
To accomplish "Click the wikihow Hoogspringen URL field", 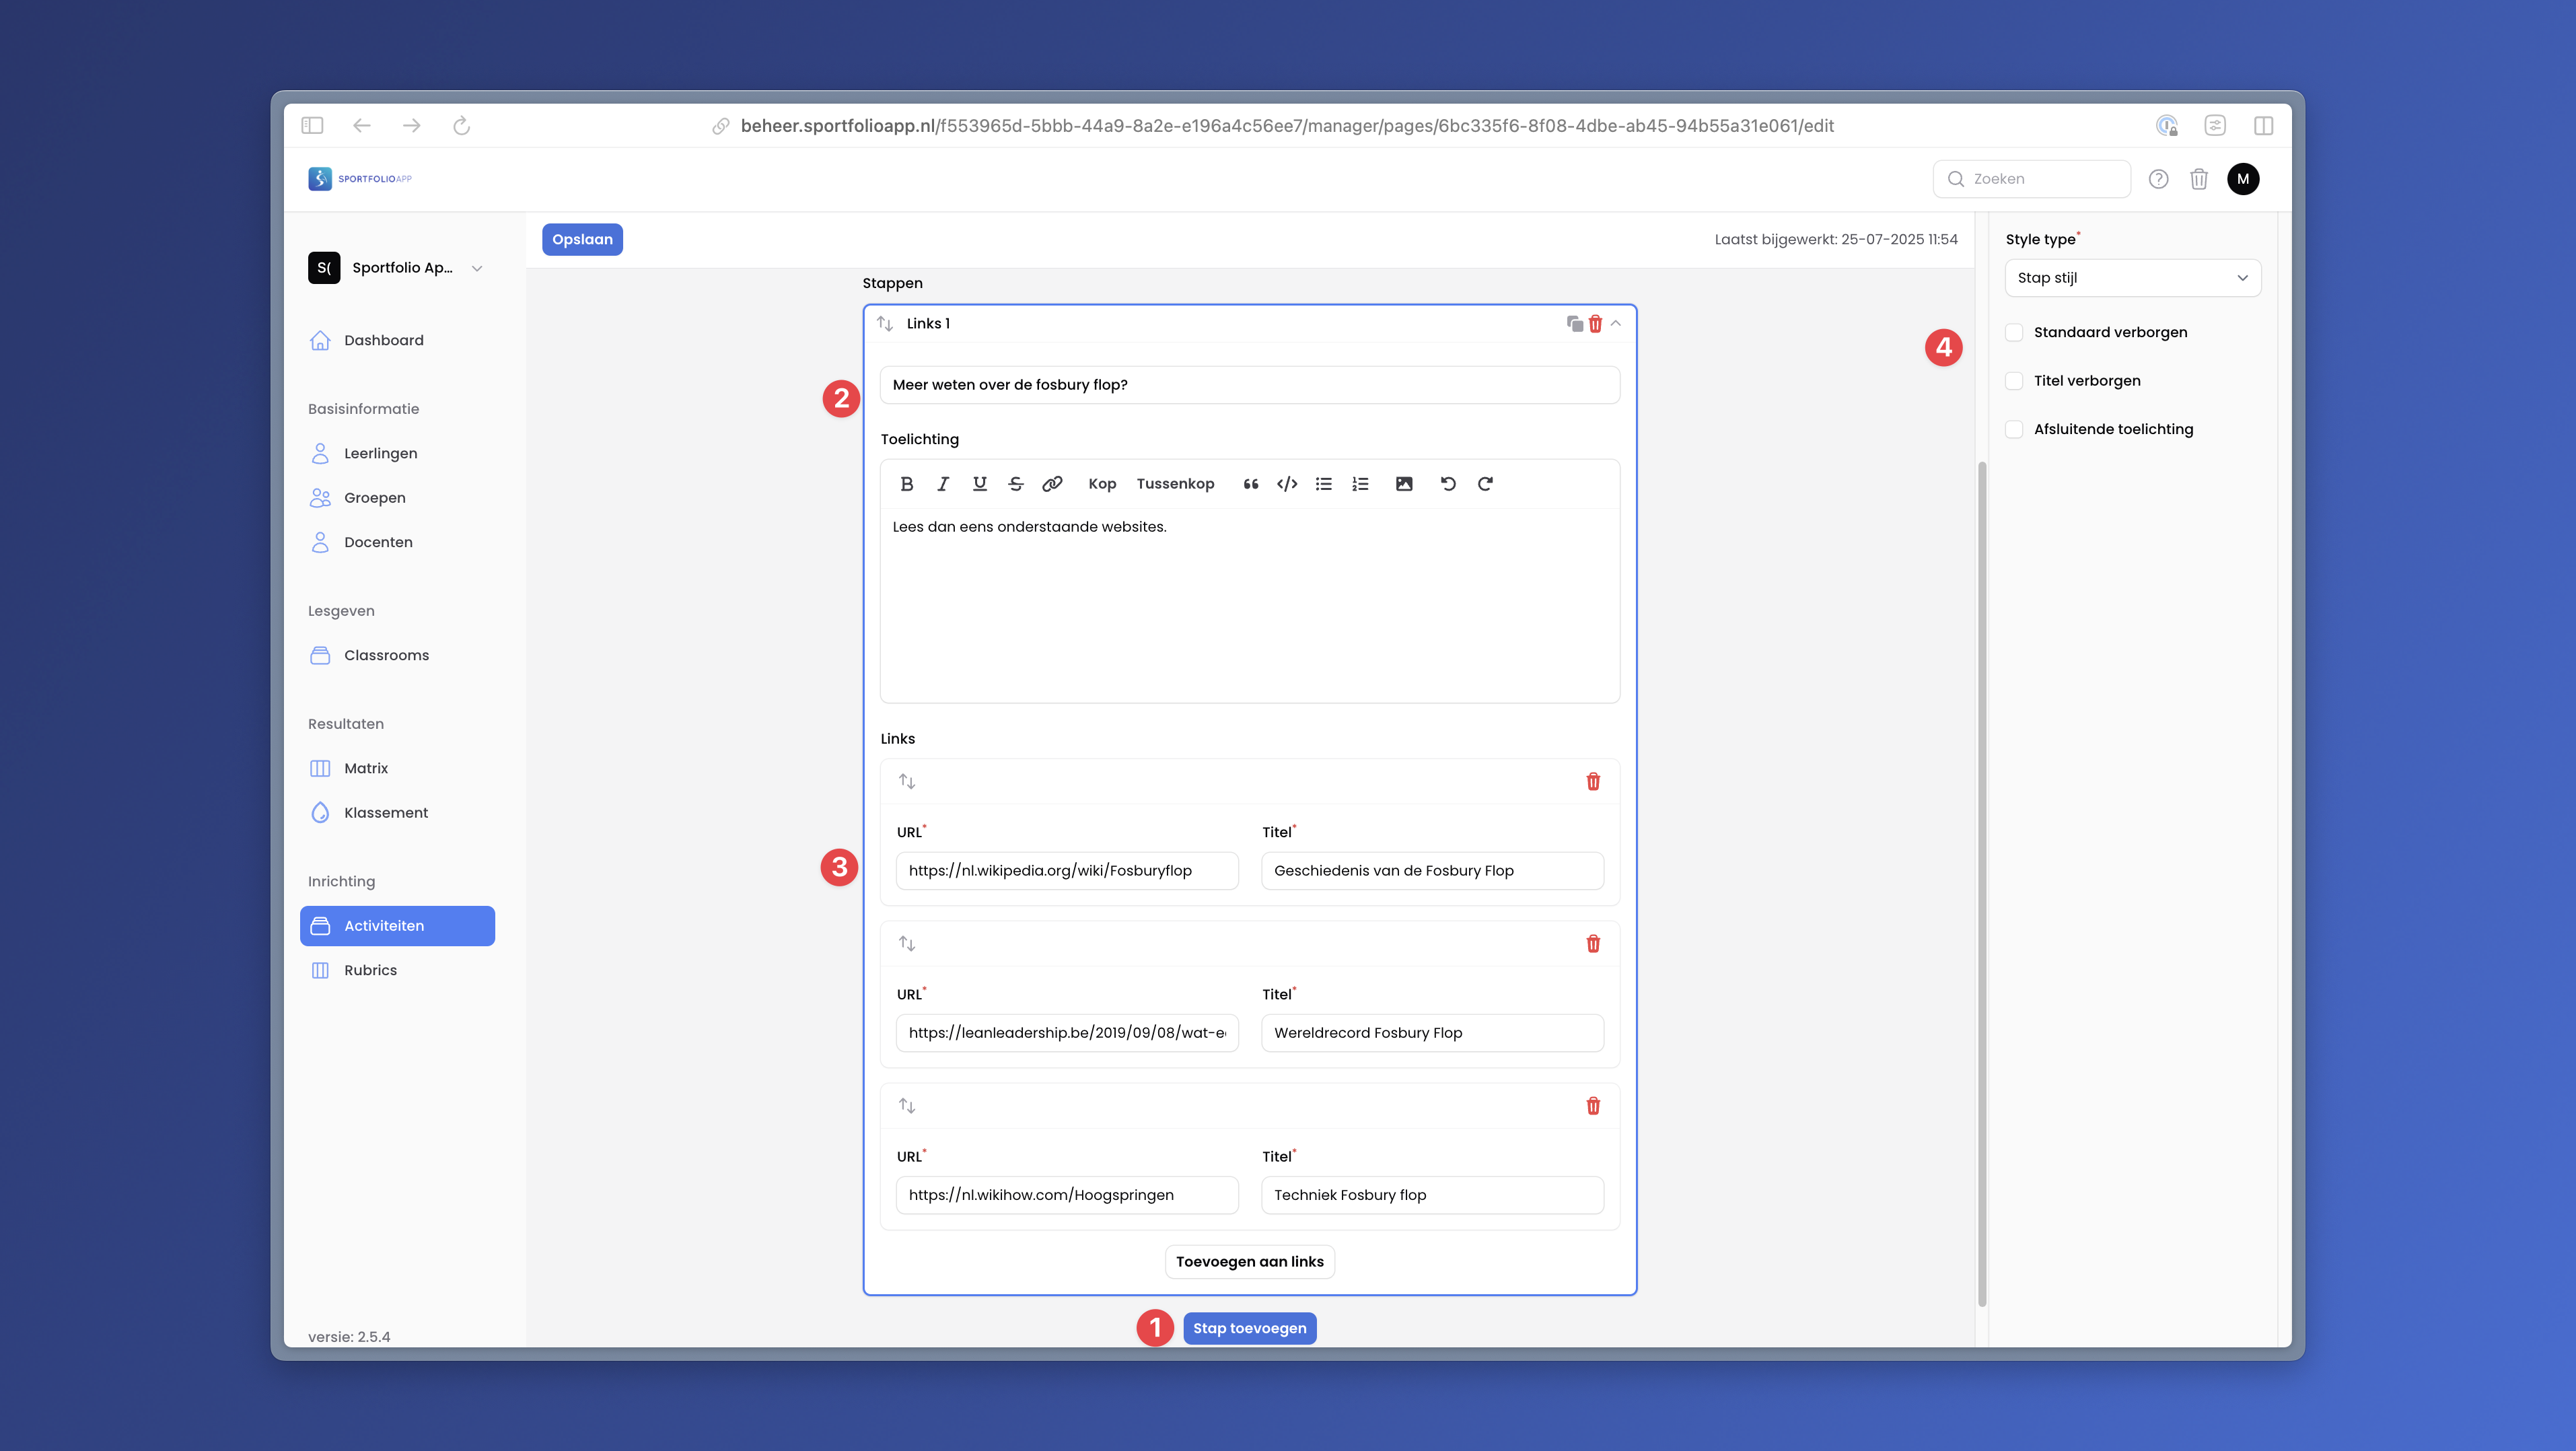I will pos(1067,1195).
